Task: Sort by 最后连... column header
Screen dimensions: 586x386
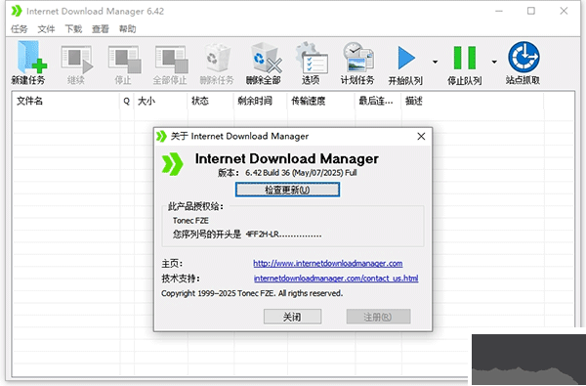Action: pyautogui.click(x=378, y=101)
